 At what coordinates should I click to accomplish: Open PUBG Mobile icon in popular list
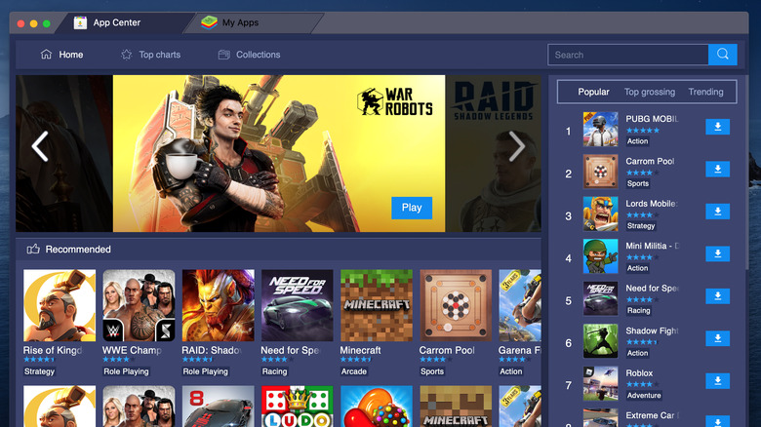(x=600, y=129)
